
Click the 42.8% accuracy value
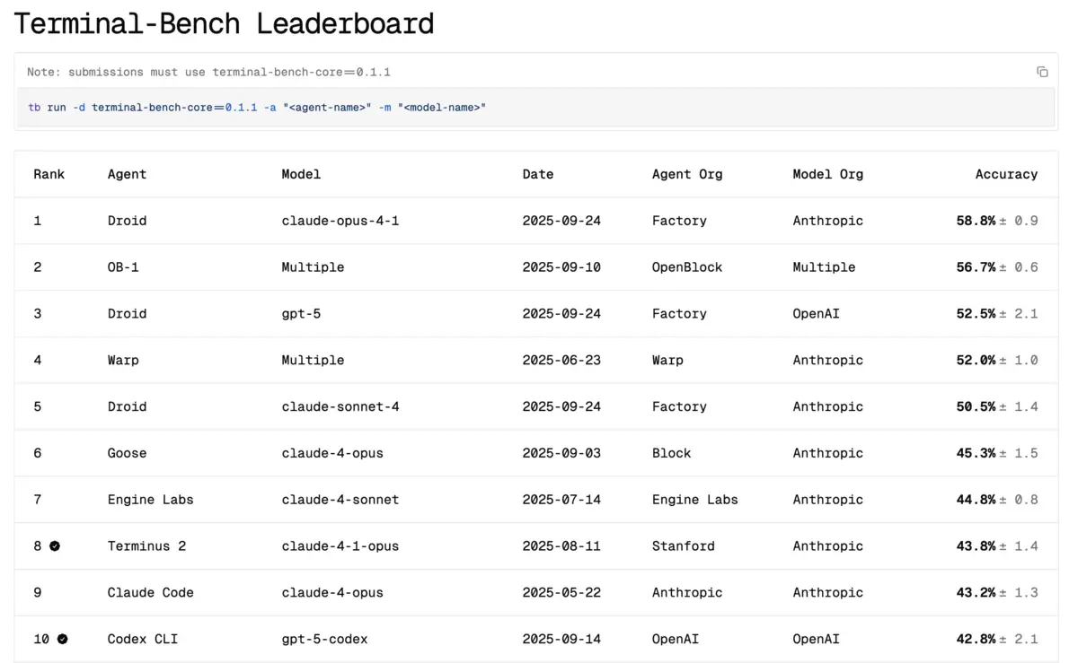976,639
